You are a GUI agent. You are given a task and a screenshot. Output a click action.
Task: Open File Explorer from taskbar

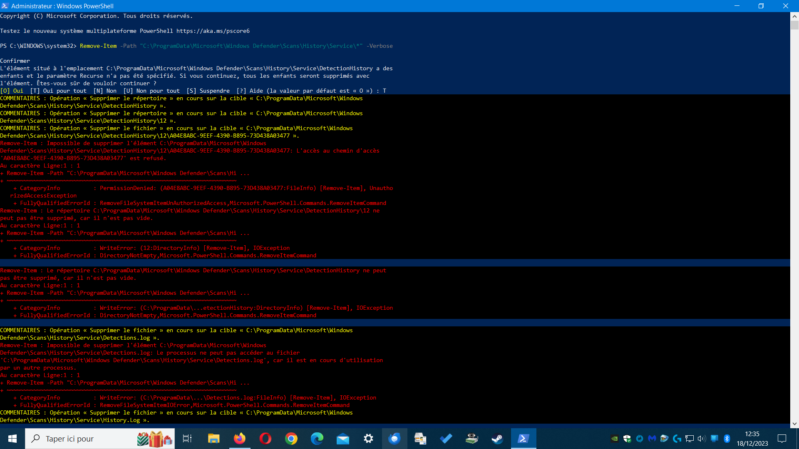coord(214,439)
